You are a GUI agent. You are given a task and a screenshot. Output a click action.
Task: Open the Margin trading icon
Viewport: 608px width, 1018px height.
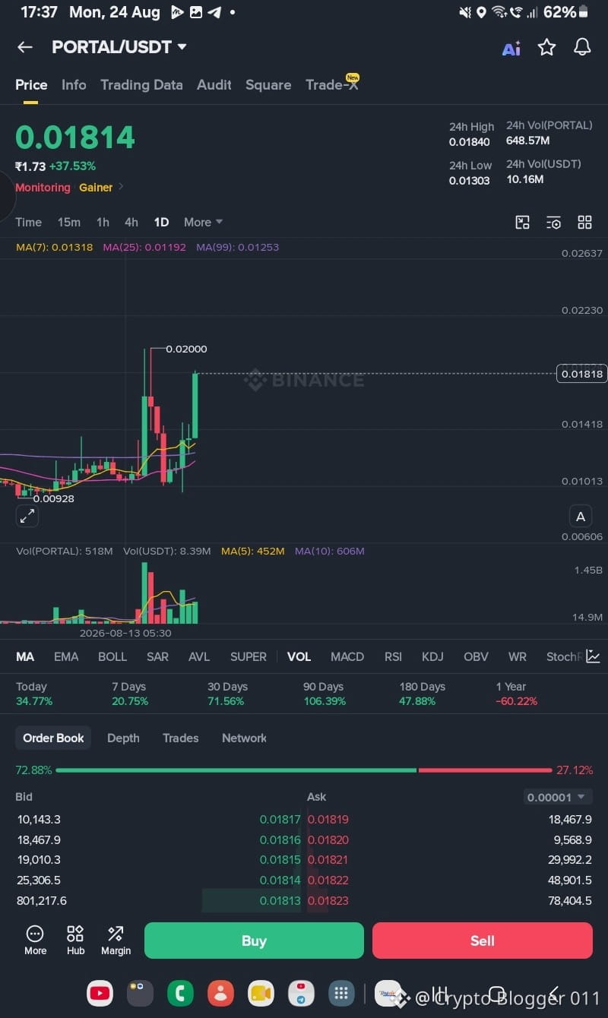[116, 940]
